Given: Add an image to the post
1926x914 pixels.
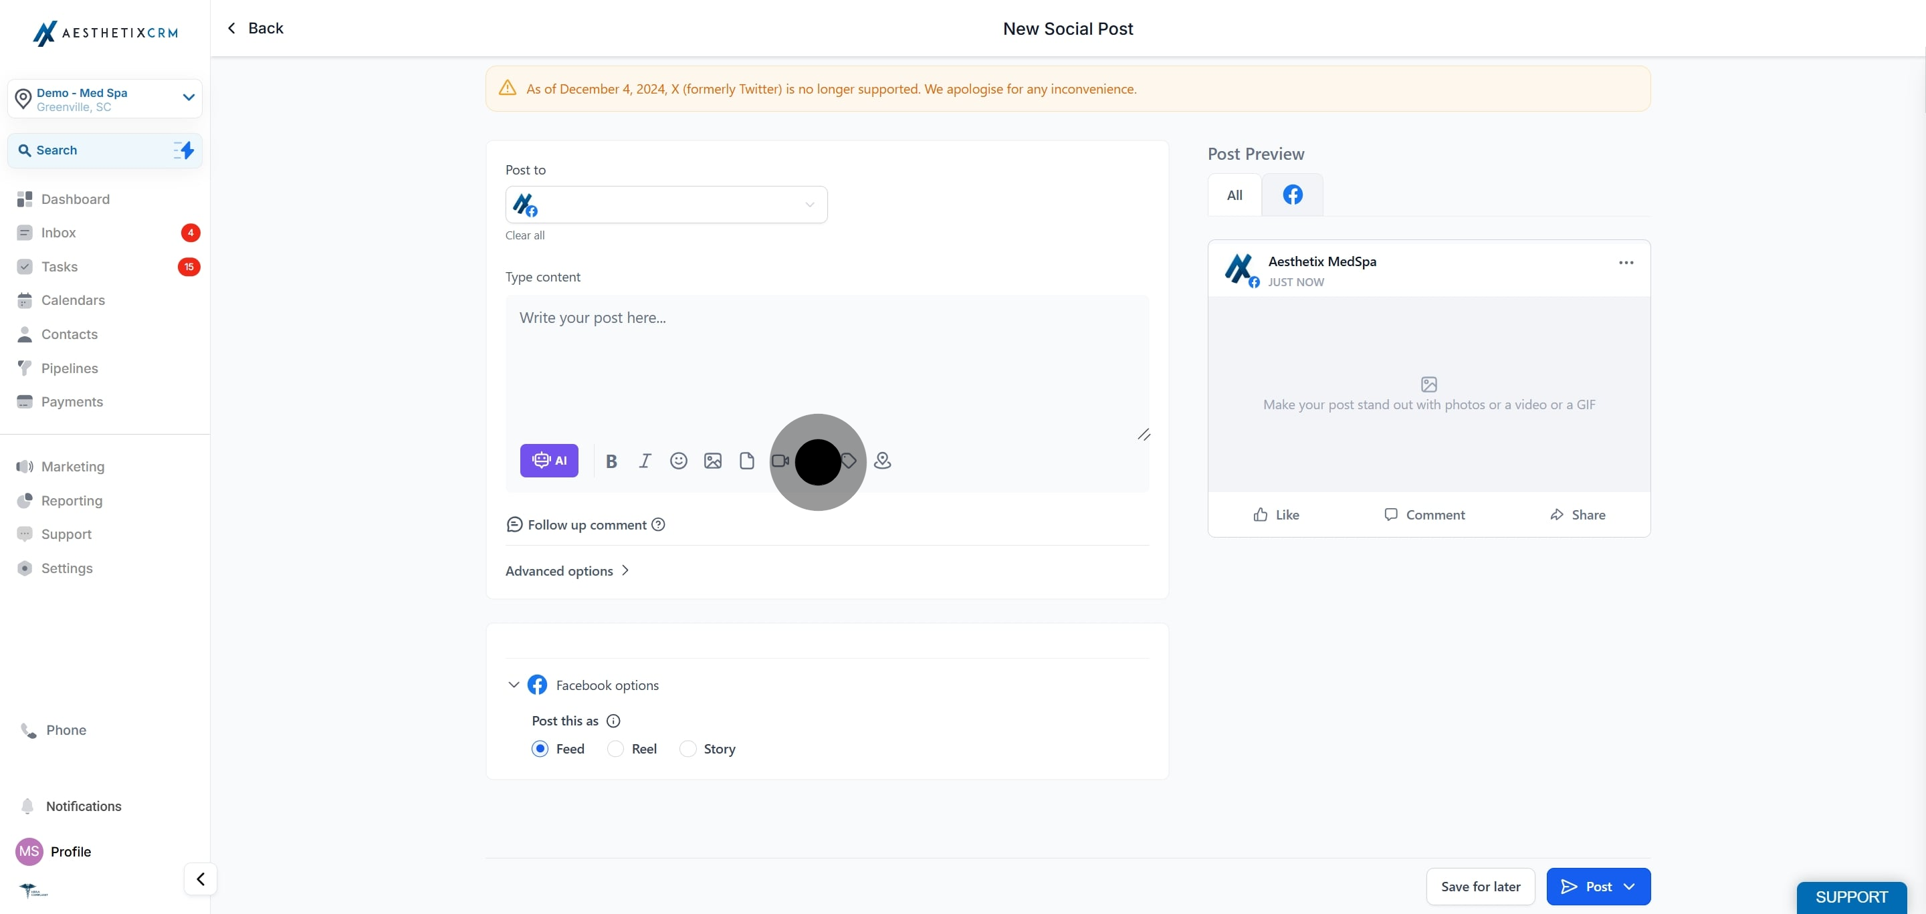Looking at the screenshot, I should click(712, 461).
